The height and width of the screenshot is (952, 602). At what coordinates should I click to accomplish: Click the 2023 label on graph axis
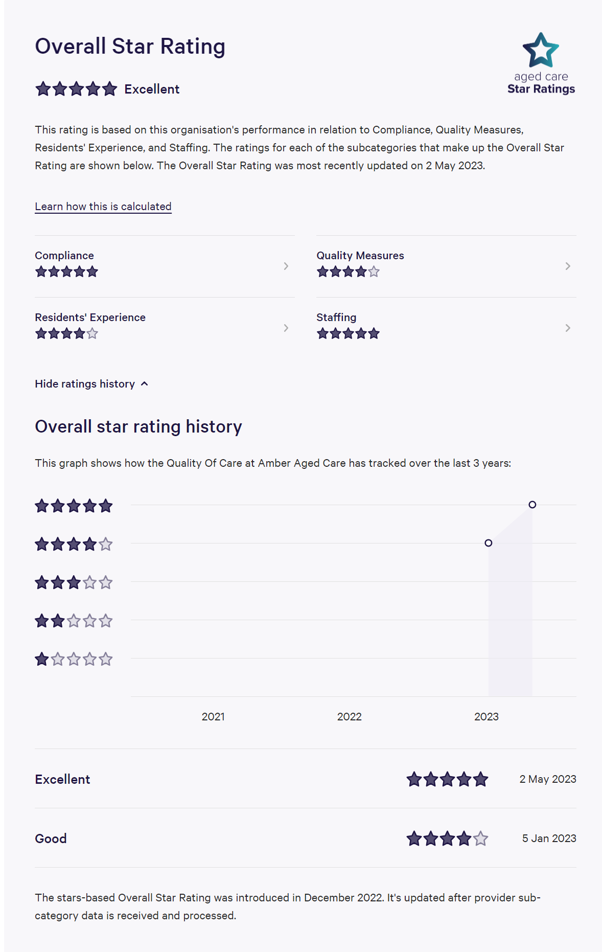click(486, 717)
